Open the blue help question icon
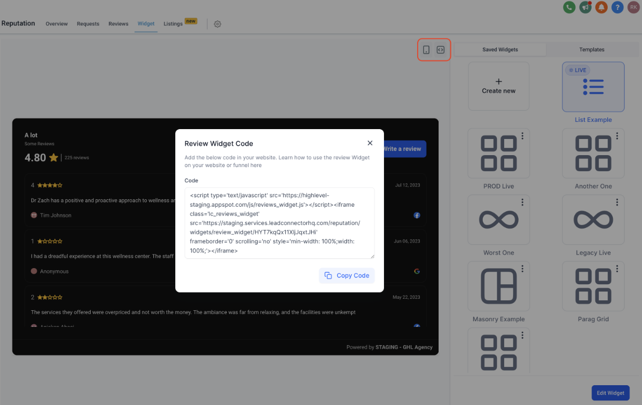Image resolution: width=642 pixels, height=405 pixels. point(618,7)
